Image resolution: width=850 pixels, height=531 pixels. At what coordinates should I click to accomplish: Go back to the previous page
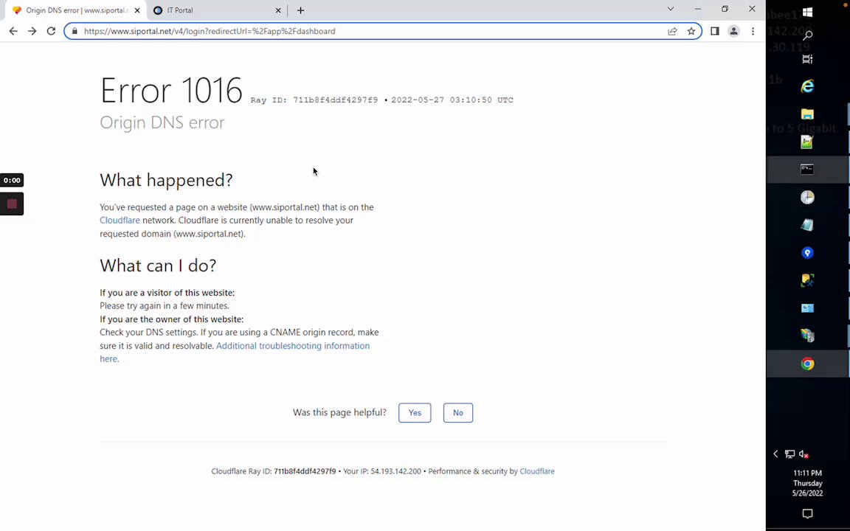(13, 32)
